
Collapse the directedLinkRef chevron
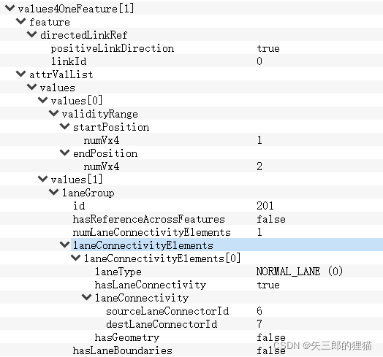pyautogui.click(x=31, y=34)
